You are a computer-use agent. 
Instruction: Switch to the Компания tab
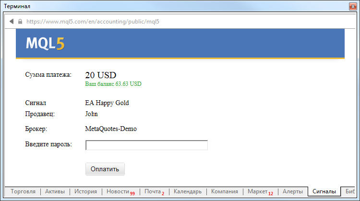click(x=225, y=191)
